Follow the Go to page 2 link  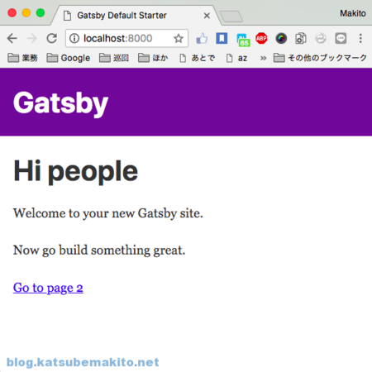(x=48, y=288)
